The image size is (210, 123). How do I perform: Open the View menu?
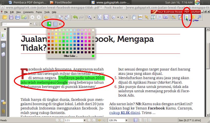18,12
